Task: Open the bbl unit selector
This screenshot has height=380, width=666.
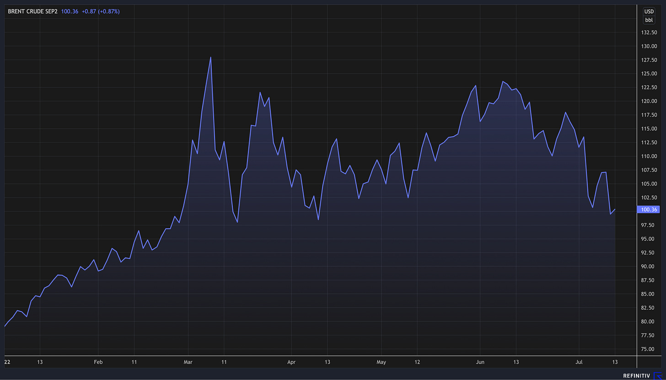Action: pos(649,20)
